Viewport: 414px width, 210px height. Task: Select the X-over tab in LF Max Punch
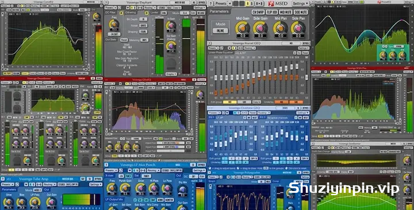[x=110, y=176]
